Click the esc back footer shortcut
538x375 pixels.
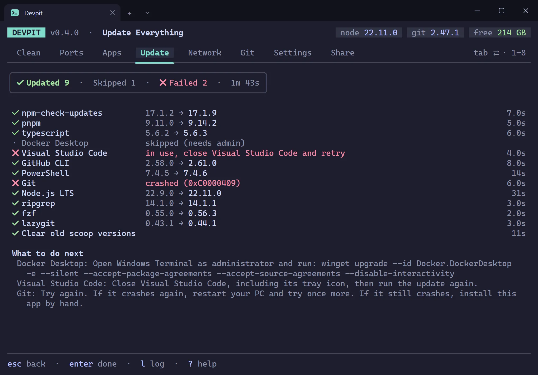pos(26,364)
